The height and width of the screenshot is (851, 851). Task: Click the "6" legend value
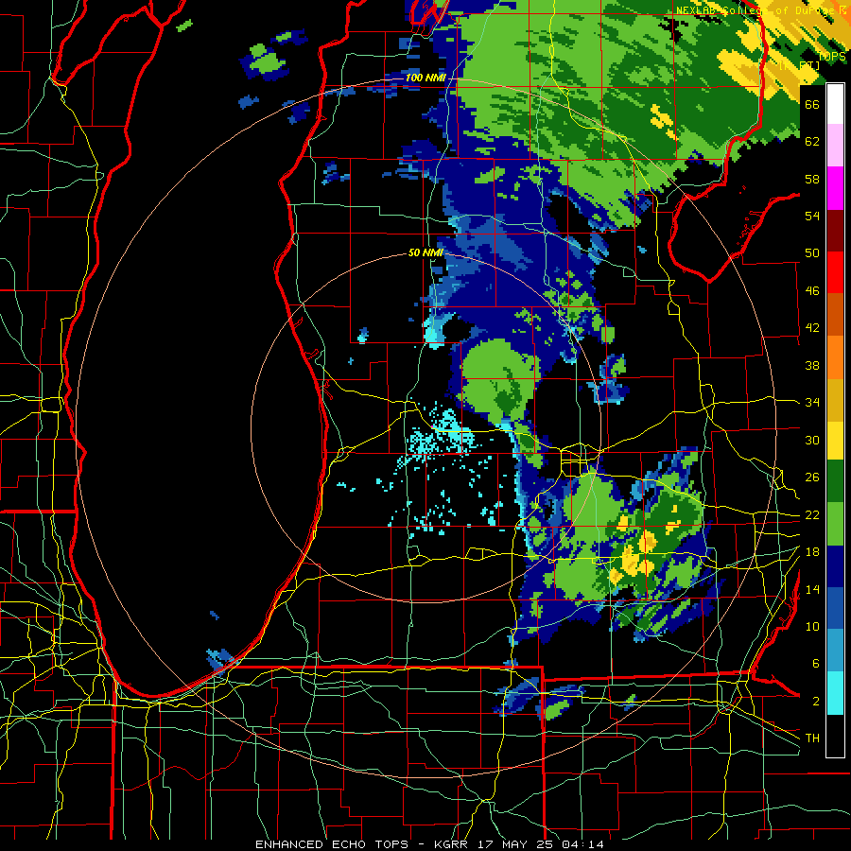pos(816,664)
